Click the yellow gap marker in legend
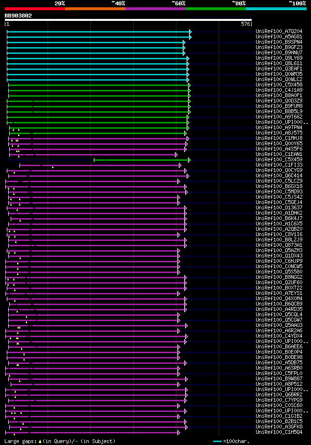Viewport: 311px width, 445px height. tap(40, 441)
